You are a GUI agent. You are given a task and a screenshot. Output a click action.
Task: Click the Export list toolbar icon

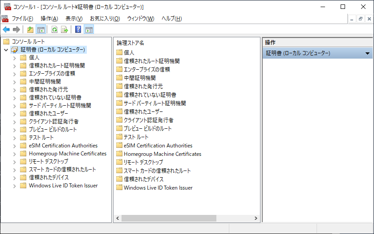(65, 30)
